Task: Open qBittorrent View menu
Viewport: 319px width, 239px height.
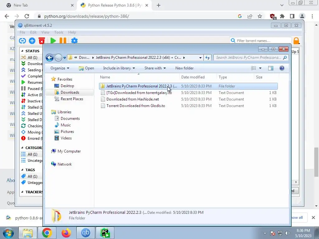Action: point(45,32)
